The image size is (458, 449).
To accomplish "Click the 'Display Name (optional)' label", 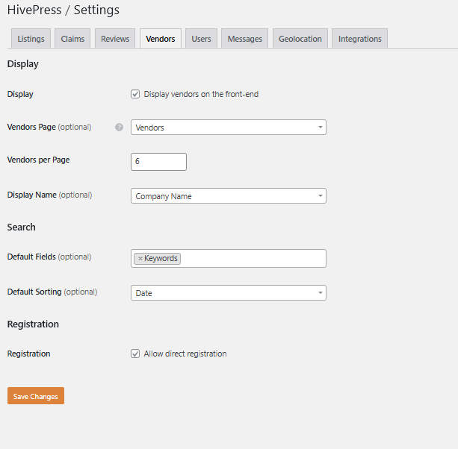I will pos(49,195).
